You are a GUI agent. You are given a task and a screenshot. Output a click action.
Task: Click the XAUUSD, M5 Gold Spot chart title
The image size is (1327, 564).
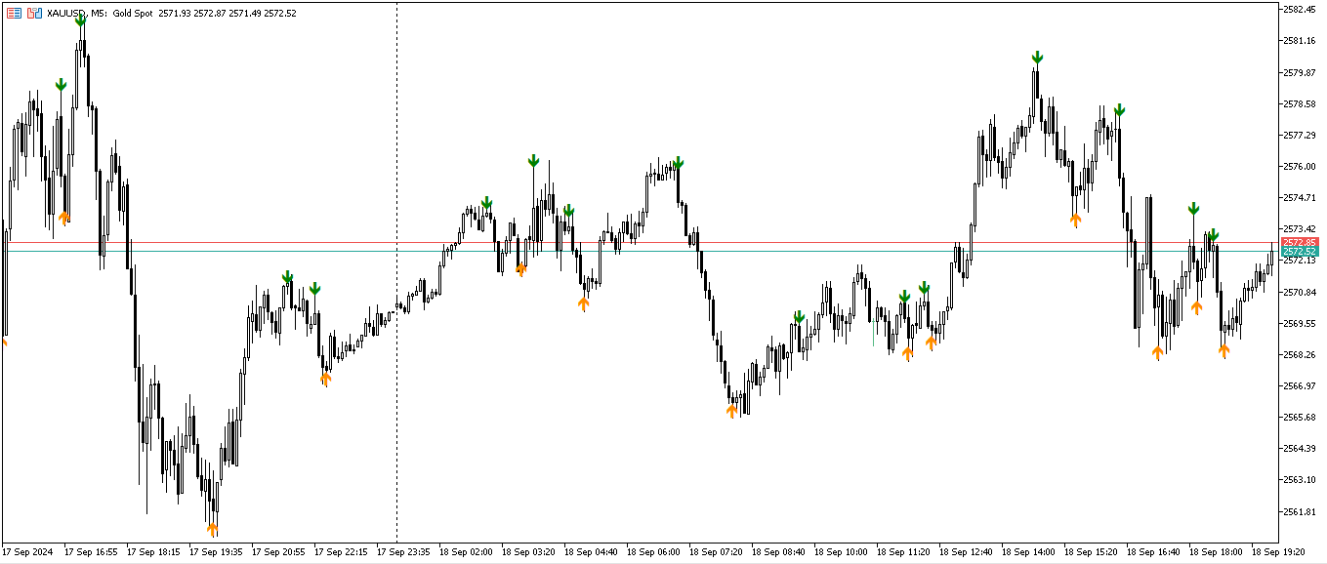tap(117, 14)
